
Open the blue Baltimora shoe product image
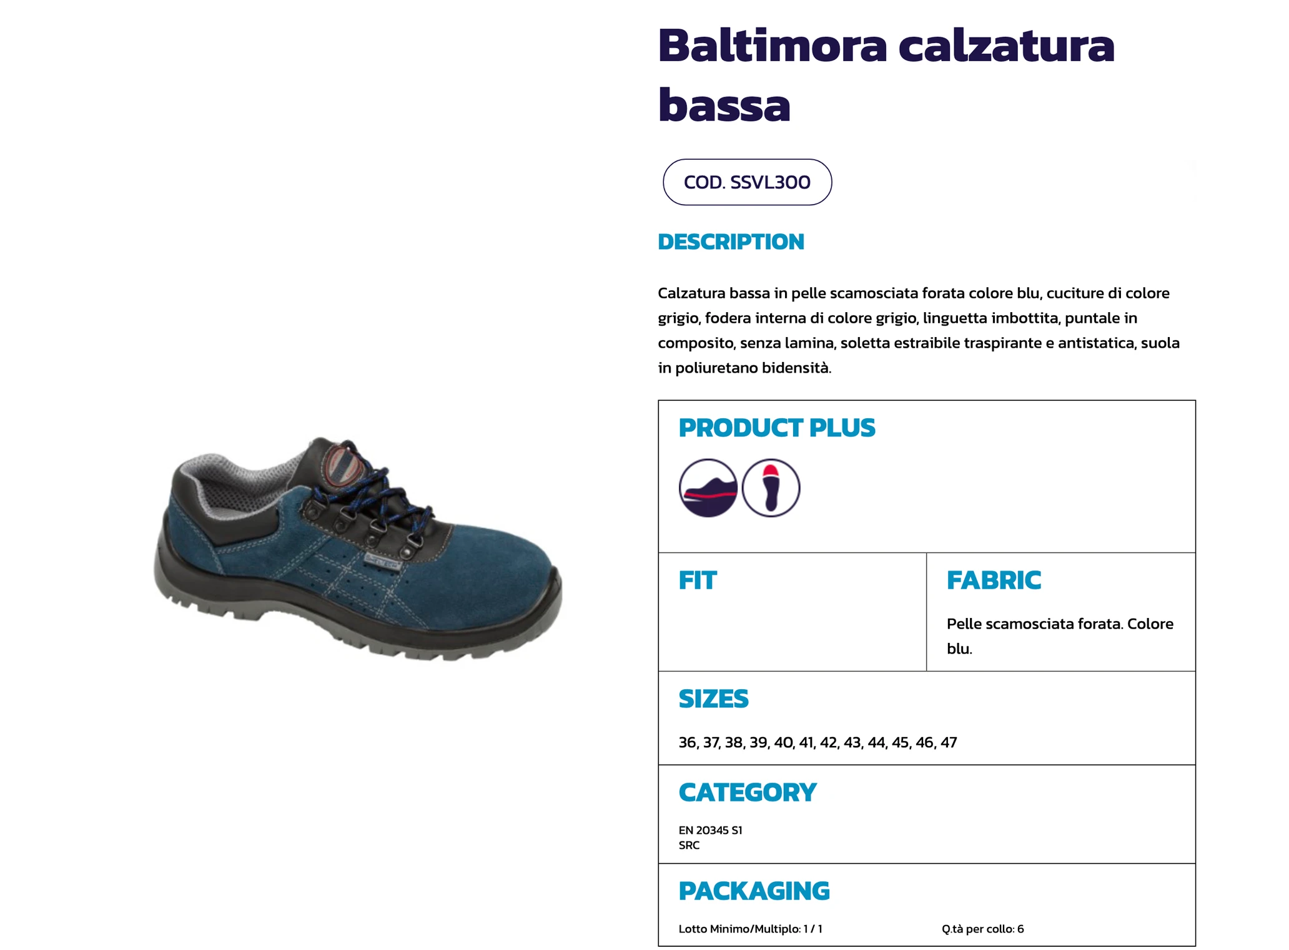click(x=358, y=549)
